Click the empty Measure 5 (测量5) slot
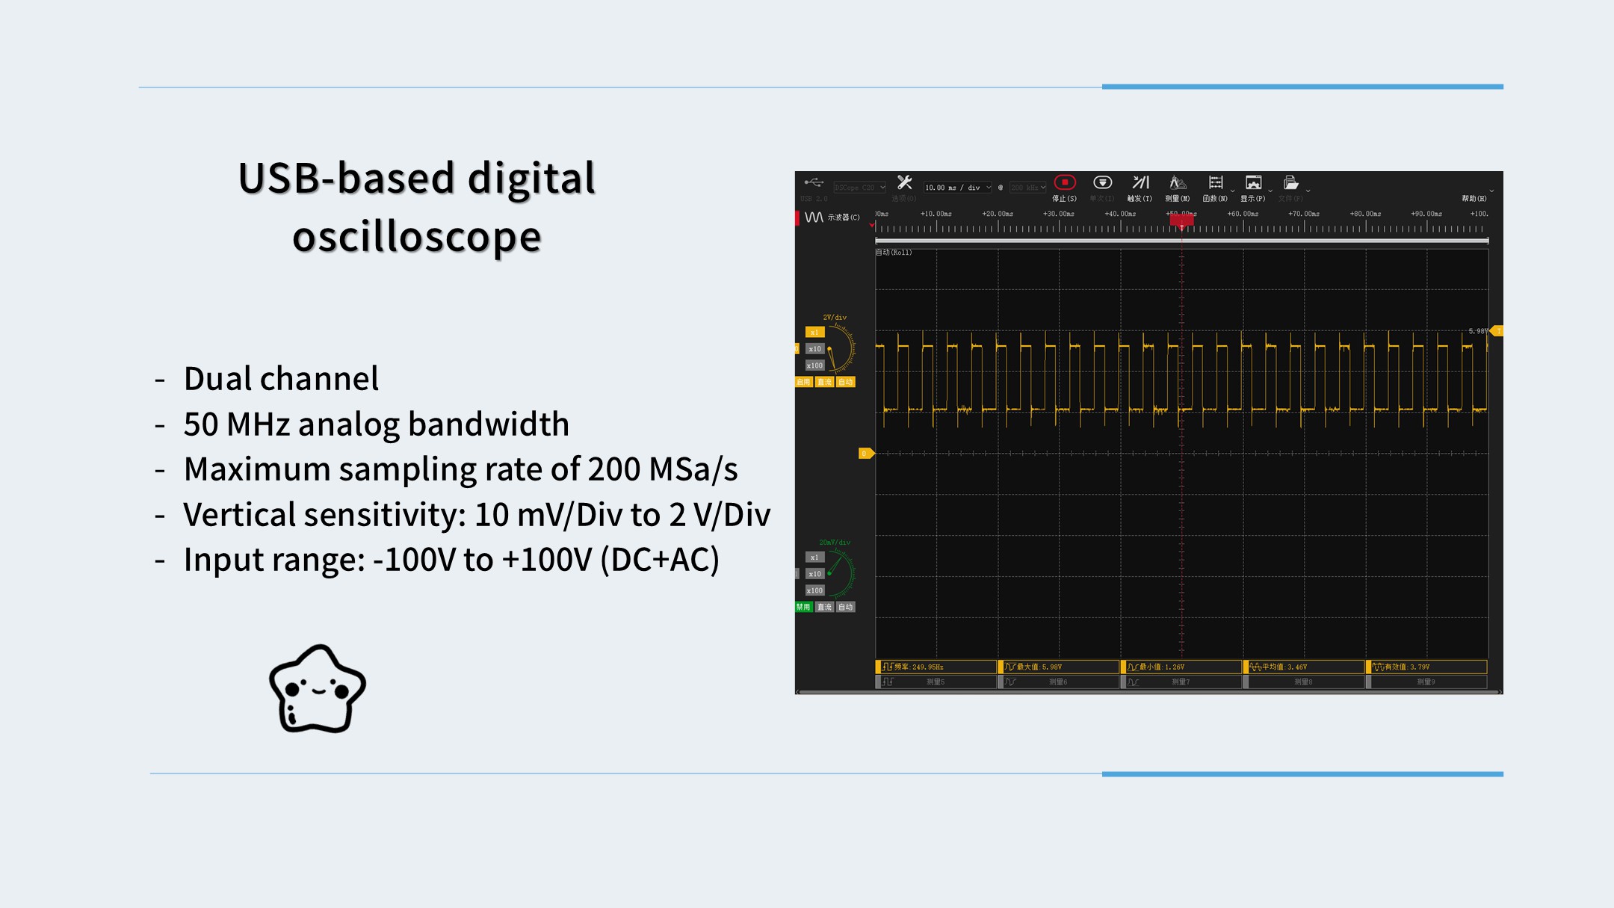 [936, 682]
